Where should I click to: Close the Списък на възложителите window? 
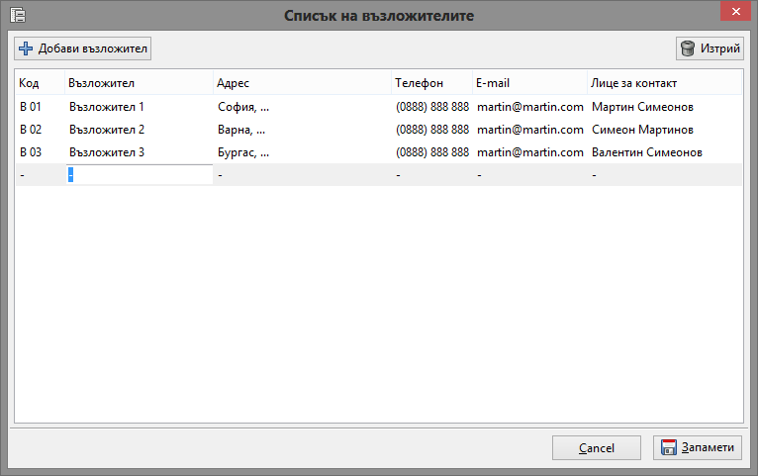734,11
